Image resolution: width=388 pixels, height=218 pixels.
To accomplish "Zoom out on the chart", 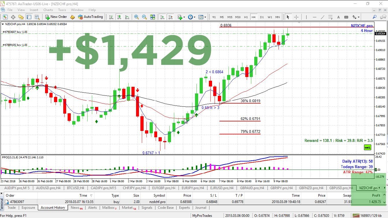I will [x=144, y=17].
